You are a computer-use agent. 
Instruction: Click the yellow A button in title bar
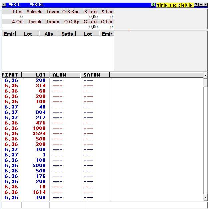click(x=158, y=5)
